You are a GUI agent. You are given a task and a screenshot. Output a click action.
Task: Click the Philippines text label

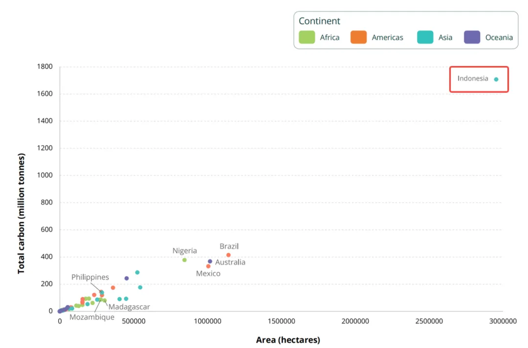tap(90, 277)
